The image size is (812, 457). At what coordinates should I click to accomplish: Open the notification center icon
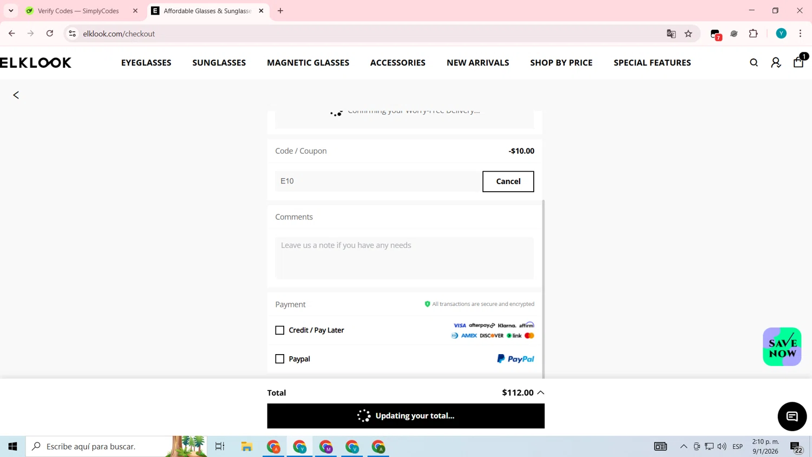(x=796, y=447)
